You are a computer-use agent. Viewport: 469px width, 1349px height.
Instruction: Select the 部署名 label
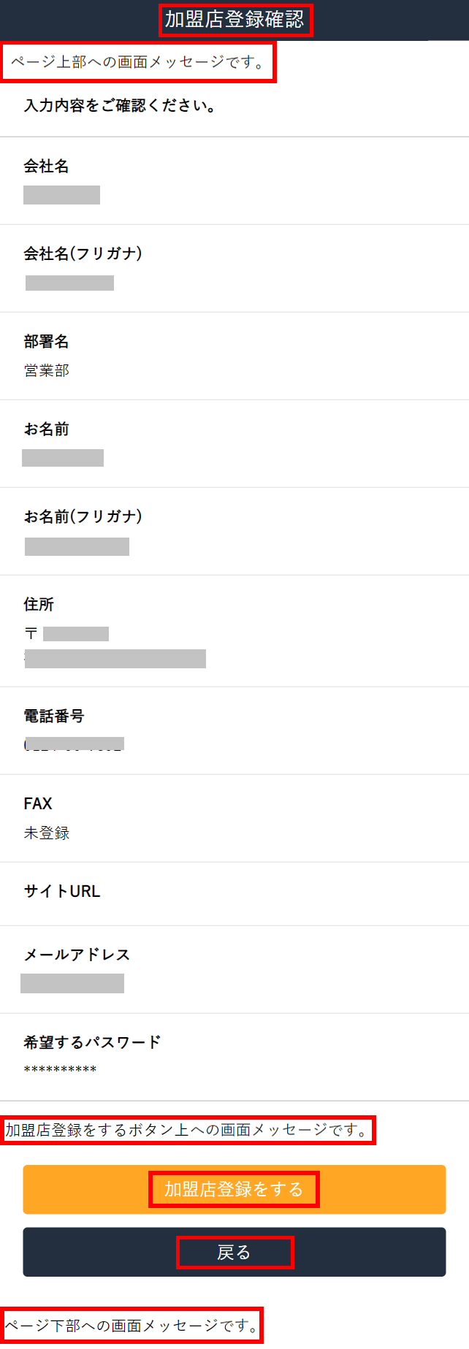[x=46, y=341]
